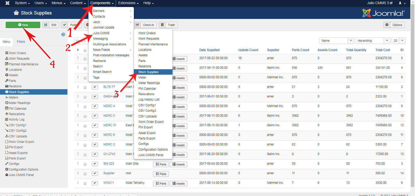Open Assets in the sidebar
415x196 pixels.
tap(12, 75)
